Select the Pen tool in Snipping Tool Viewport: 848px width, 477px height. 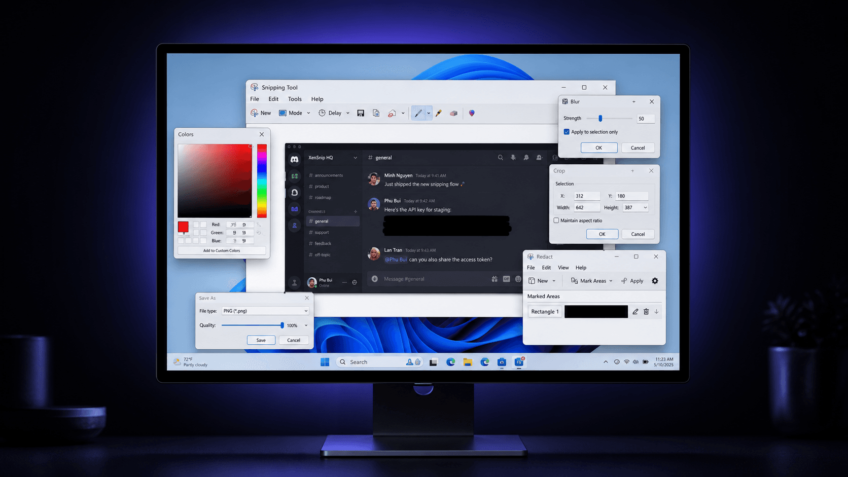[x=418, y=113]
